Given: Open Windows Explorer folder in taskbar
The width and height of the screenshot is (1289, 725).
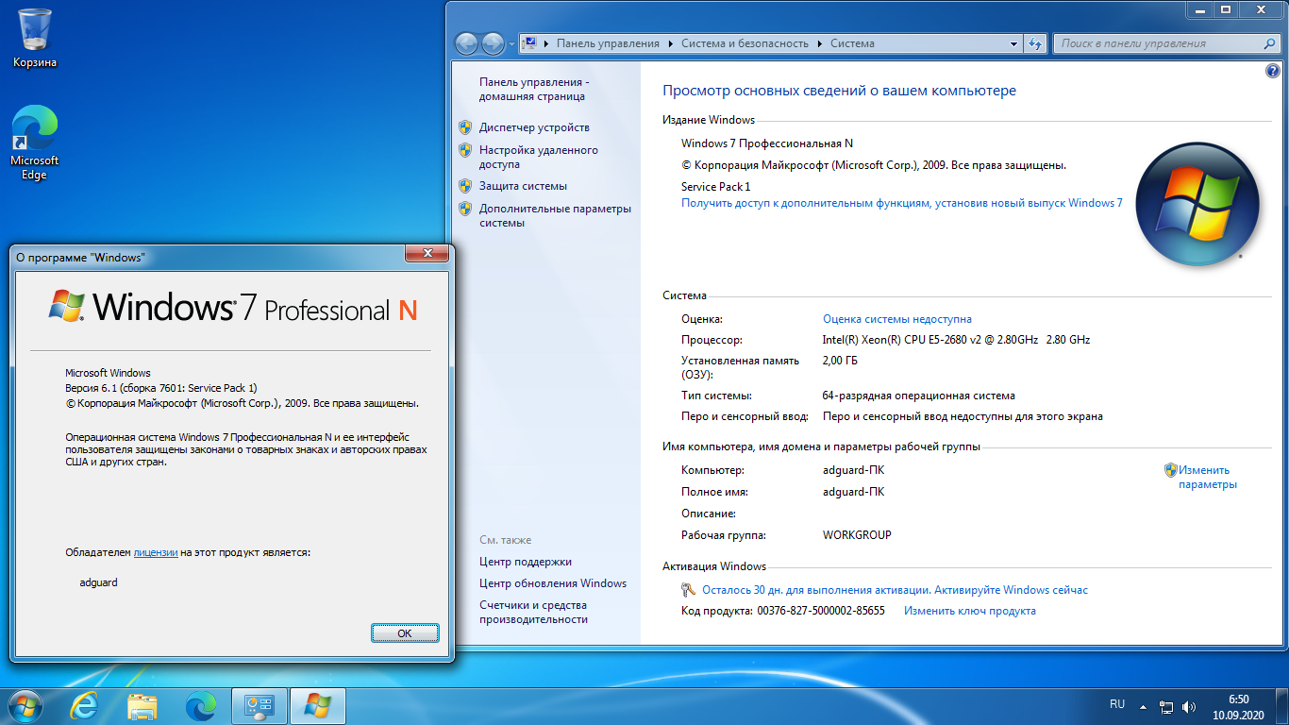Looking at the screenshot, I should pyautogui.click(x=142, y=705).
